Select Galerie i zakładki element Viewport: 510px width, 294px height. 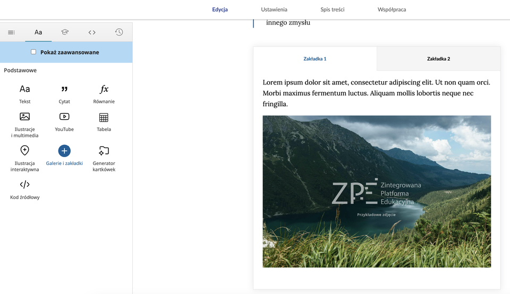64,155
